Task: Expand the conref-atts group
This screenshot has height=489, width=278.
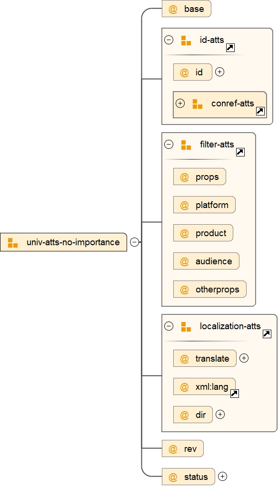Action: (180, 103)
